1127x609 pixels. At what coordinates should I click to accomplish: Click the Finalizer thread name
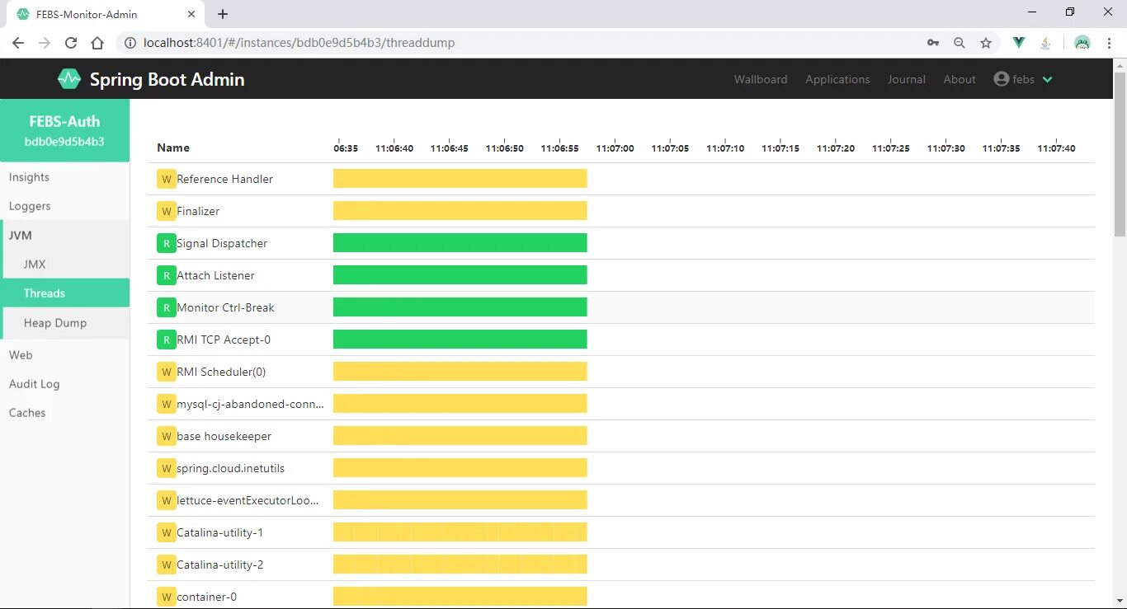(198, 211)
